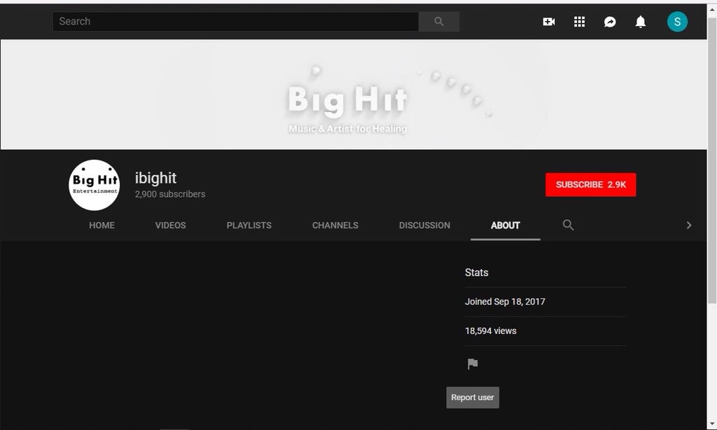Image resolution: width=717 pixels, height=430 pixels.
Task: Expand more tabs with the right chevron
Action: (689, 225)
